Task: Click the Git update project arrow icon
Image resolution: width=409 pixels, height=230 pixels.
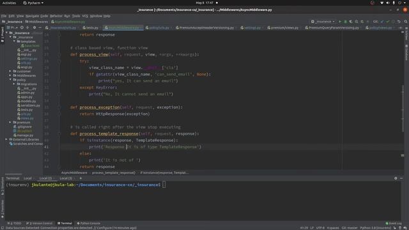Action: [382, 22]
